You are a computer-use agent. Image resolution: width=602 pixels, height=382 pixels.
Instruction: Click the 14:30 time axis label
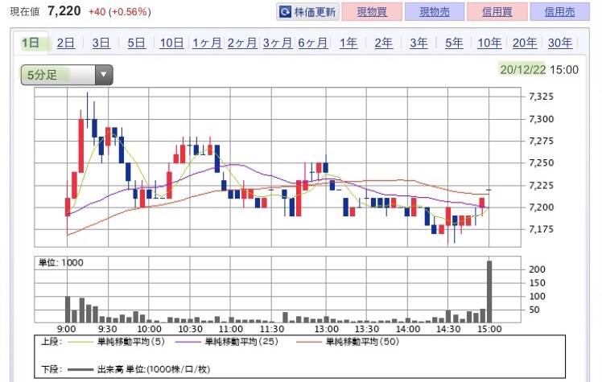click(x=448, y=329)
